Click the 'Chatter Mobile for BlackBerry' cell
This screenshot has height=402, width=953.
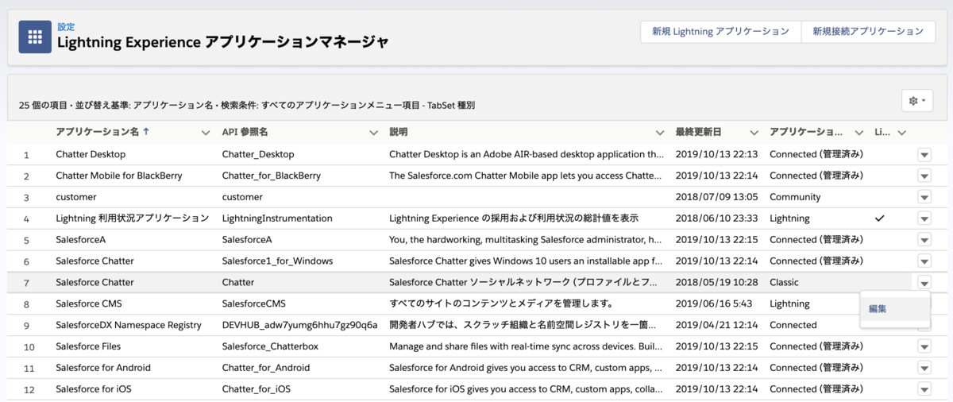[x=119, y=176]
